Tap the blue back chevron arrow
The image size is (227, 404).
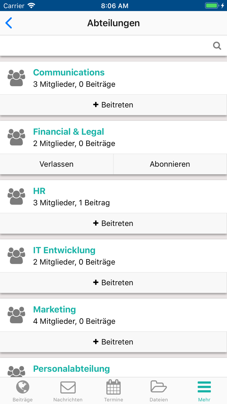pyautogui.click(x=9, y=23)
